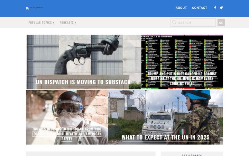The width and height of the screenshot is (249, 156).
Task: Click the magnifier icon in search box
Action: coord(174,22)
